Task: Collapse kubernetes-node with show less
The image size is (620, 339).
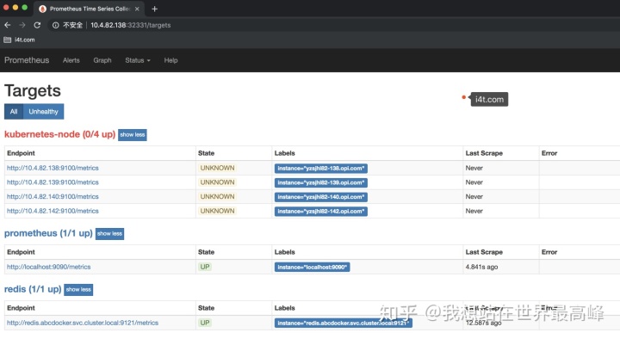Action: (x=133, y=135)
